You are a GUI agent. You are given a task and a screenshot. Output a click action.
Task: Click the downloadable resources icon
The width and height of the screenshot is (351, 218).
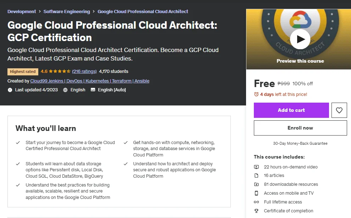256,184
